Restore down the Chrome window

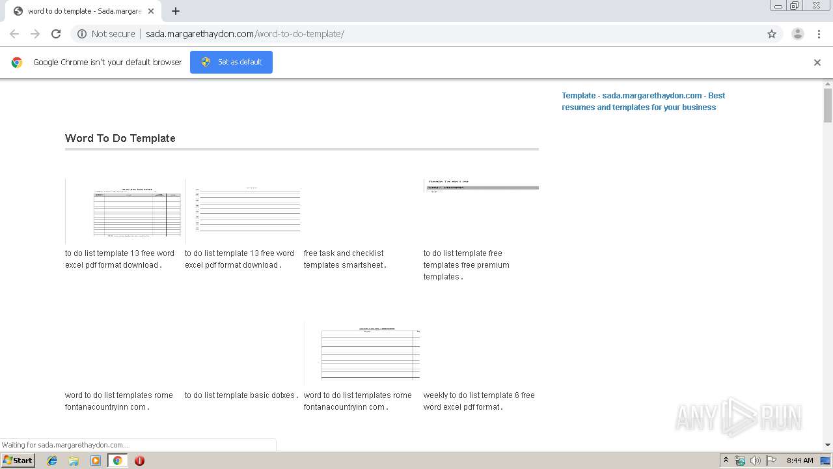pos(795,6)
